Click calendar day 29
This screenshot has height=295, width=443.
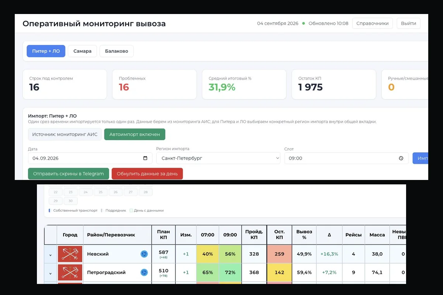point(56,201)
